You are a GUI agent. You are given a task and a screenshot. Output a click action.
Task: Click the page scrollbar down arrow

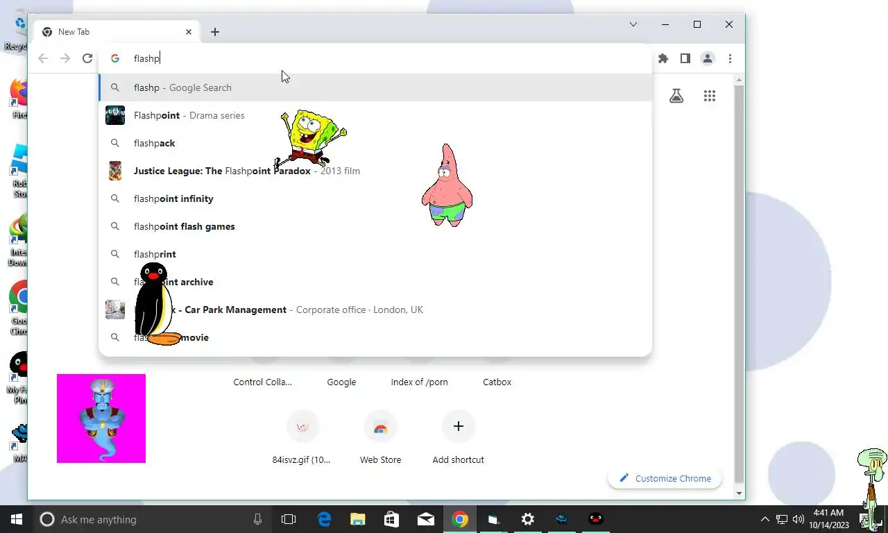(739, 493)
